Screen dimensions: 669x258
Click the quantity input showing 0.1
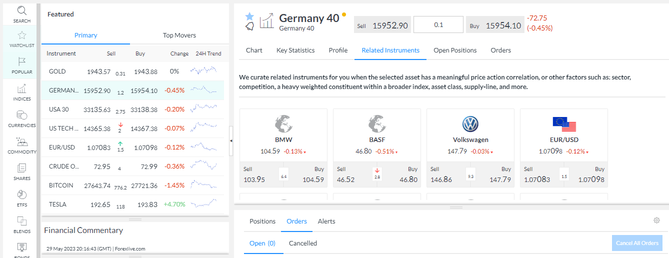click(438, 25)
